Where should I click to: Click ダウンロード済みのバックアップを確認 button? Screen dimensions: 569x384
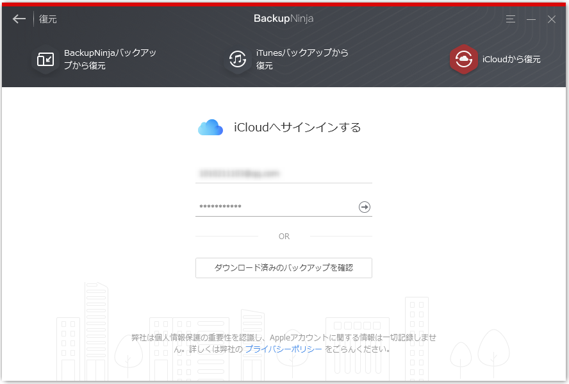(284, 268)
